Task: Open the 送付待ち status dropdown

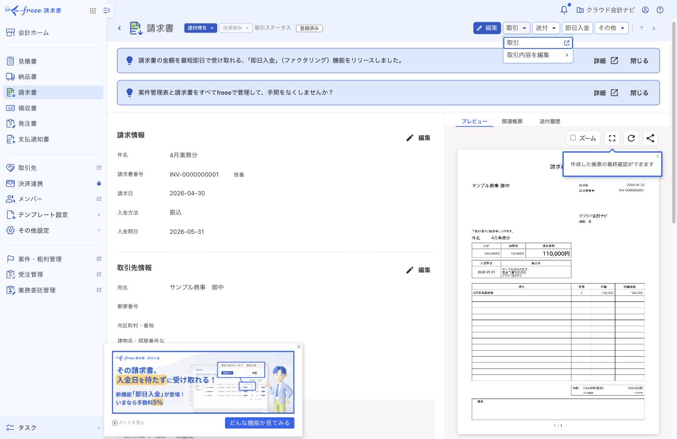Action: pyautogui.click(x=201, y=28)
